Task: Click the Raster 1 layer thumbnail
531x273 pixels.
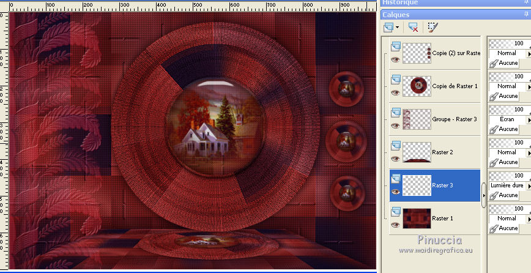Action: (417, 219)
